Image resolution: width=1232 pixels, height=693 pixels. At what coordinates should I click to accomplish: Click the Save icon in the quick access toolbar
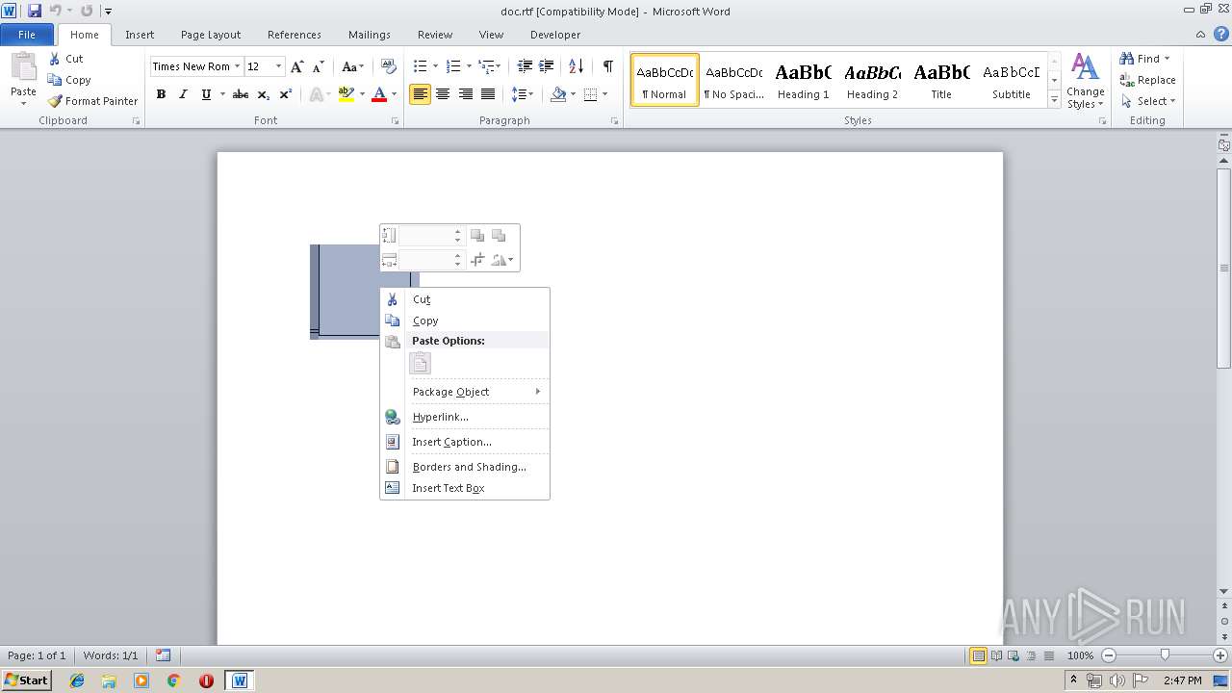(x=35, y=11)
